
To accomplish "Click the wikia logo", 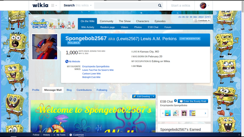I will tap(40, 5).
